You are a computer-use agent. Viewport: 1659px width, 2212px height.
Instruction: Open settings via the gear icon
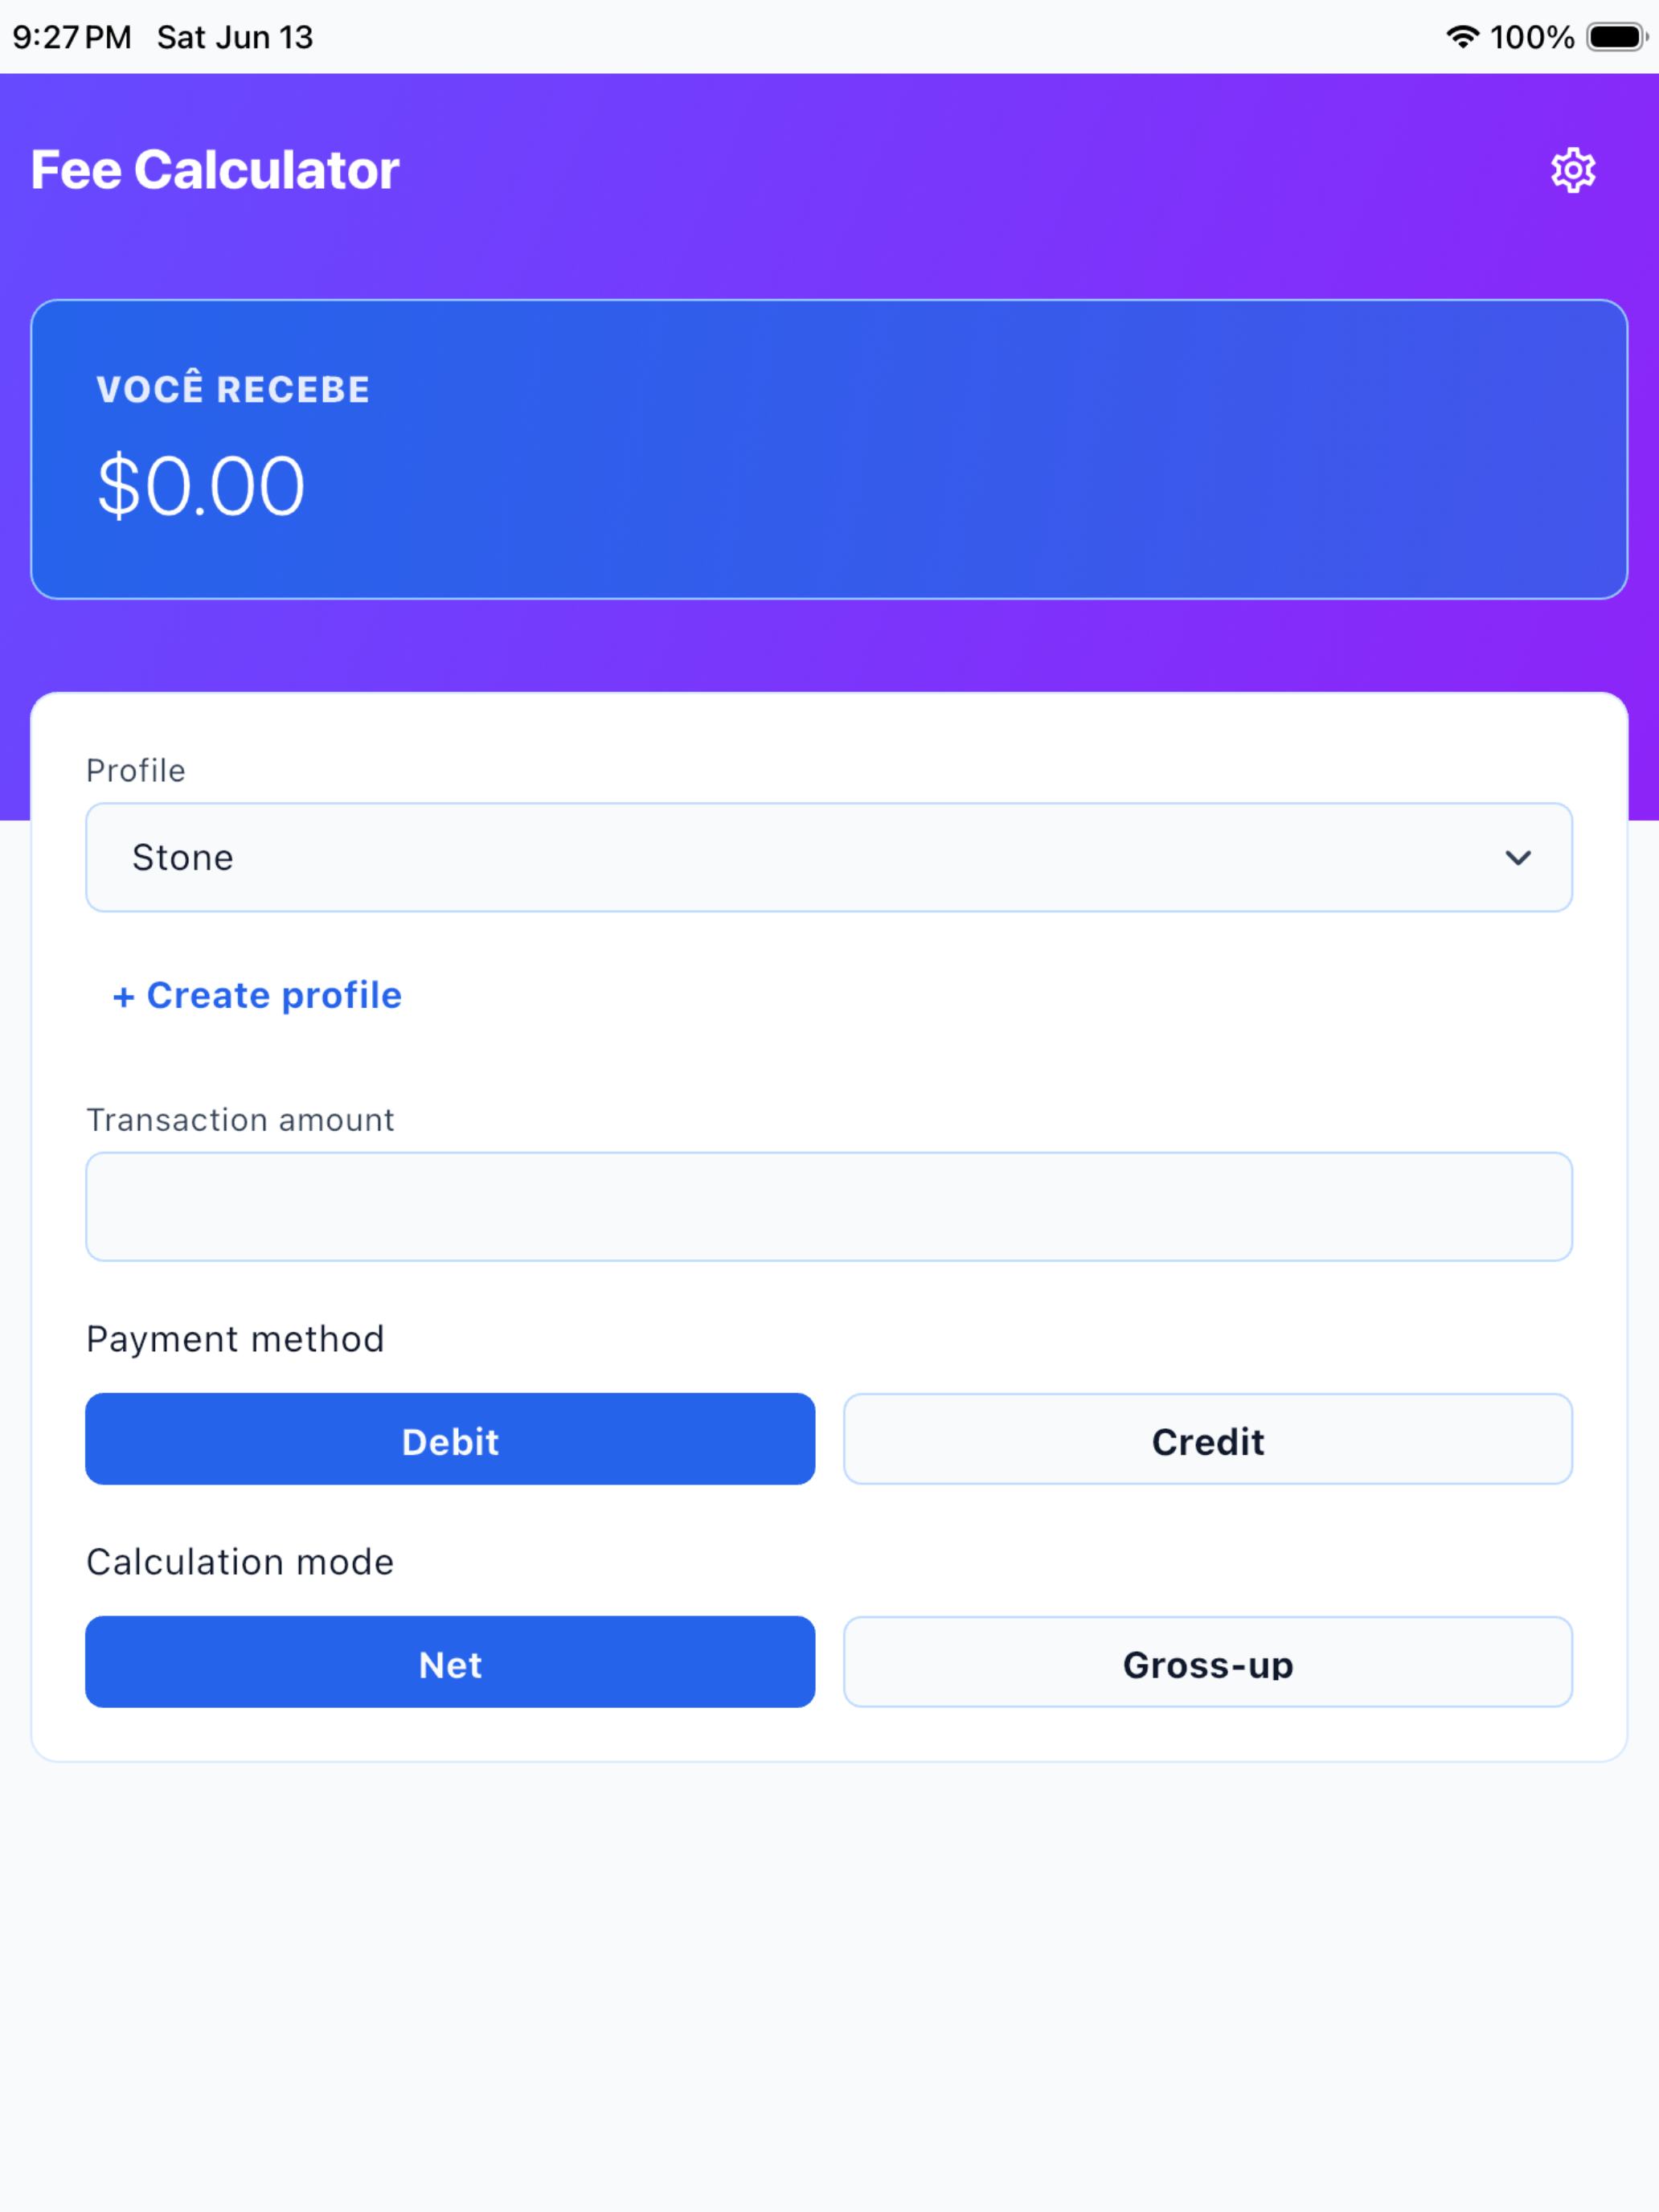point(1572,170)
